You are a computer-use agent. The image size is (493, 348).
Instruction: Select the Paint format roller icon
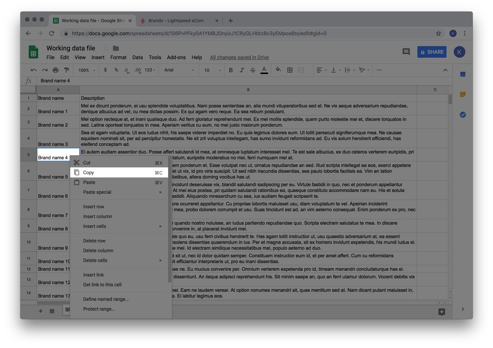(x=66, y=70)
